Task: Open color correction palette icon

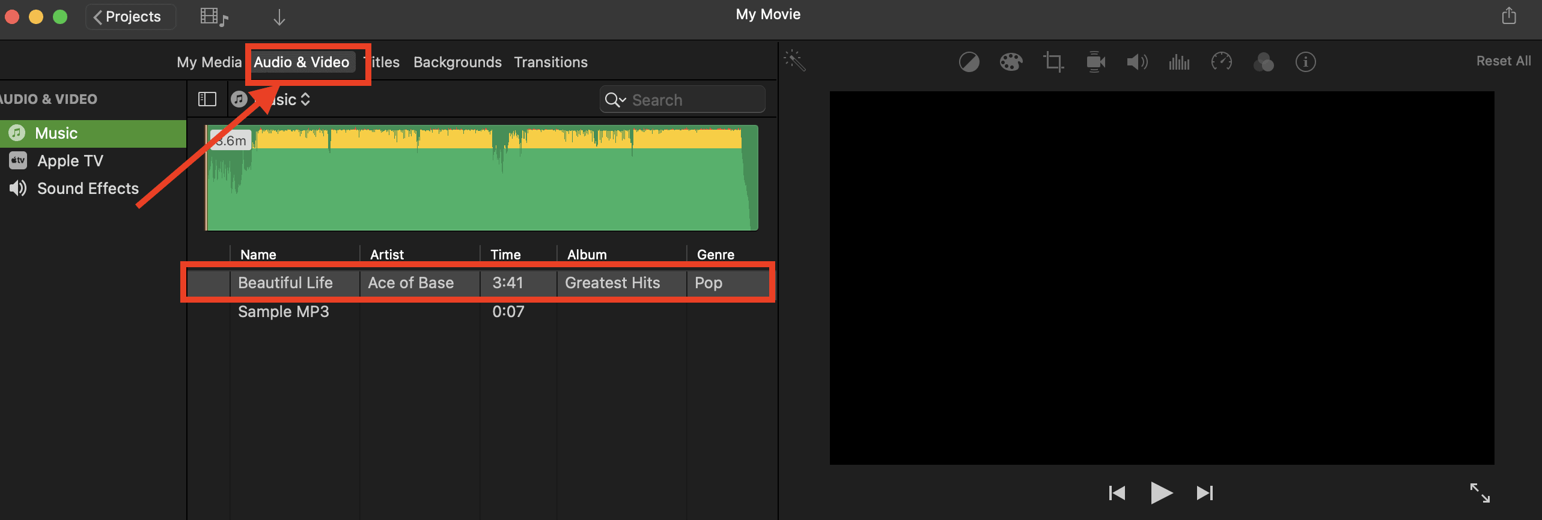Action: tap(1011, 62)
